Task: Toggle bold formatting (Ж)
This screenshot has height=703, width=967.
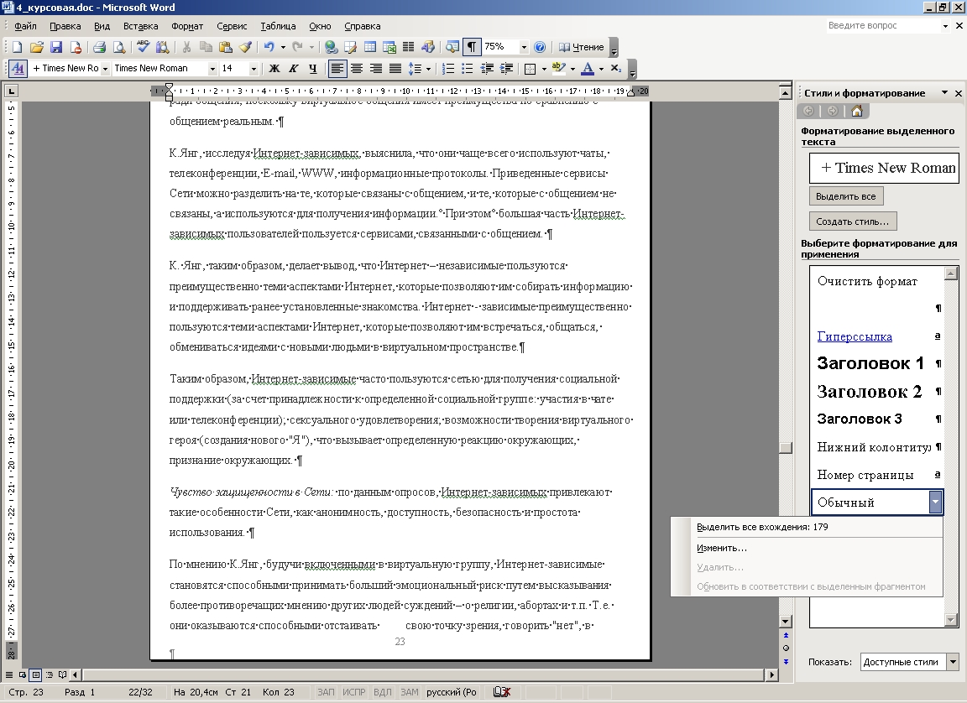Action: coord(274,69)
